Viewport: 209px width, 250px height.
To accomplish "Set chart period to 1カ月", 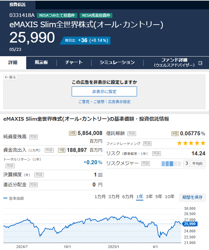I will coord(100,197).
